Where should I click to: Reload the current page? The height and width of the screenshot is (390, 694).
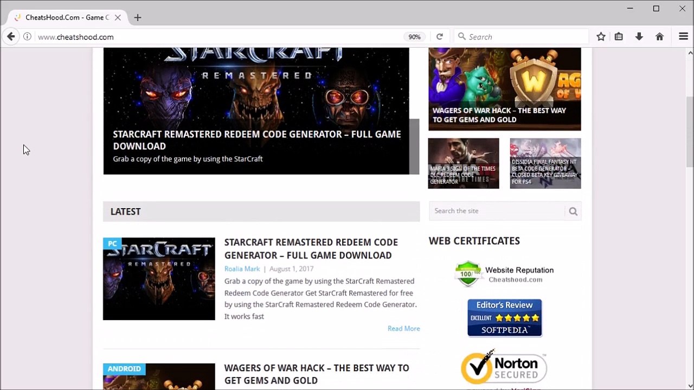click(x=440, y=37)
